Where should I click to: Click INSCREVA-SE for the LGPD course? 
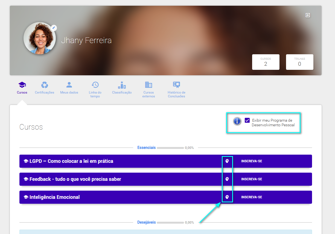252,161
